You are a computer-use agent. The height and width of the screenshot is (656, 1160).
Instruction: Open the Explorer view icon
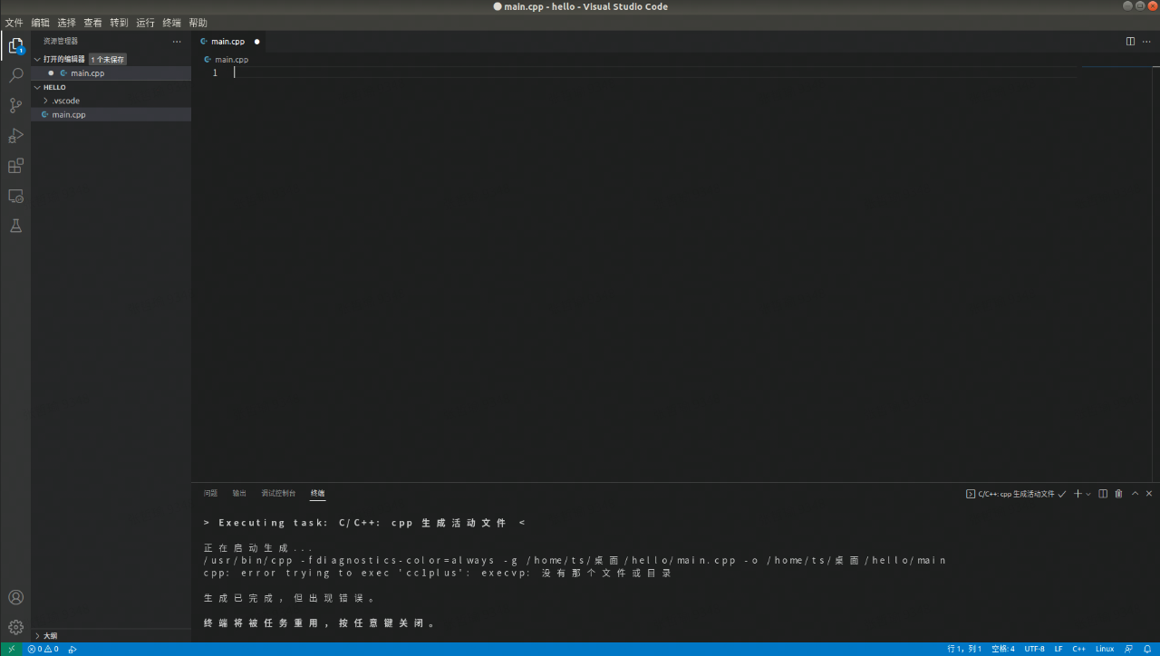[14, 45]
